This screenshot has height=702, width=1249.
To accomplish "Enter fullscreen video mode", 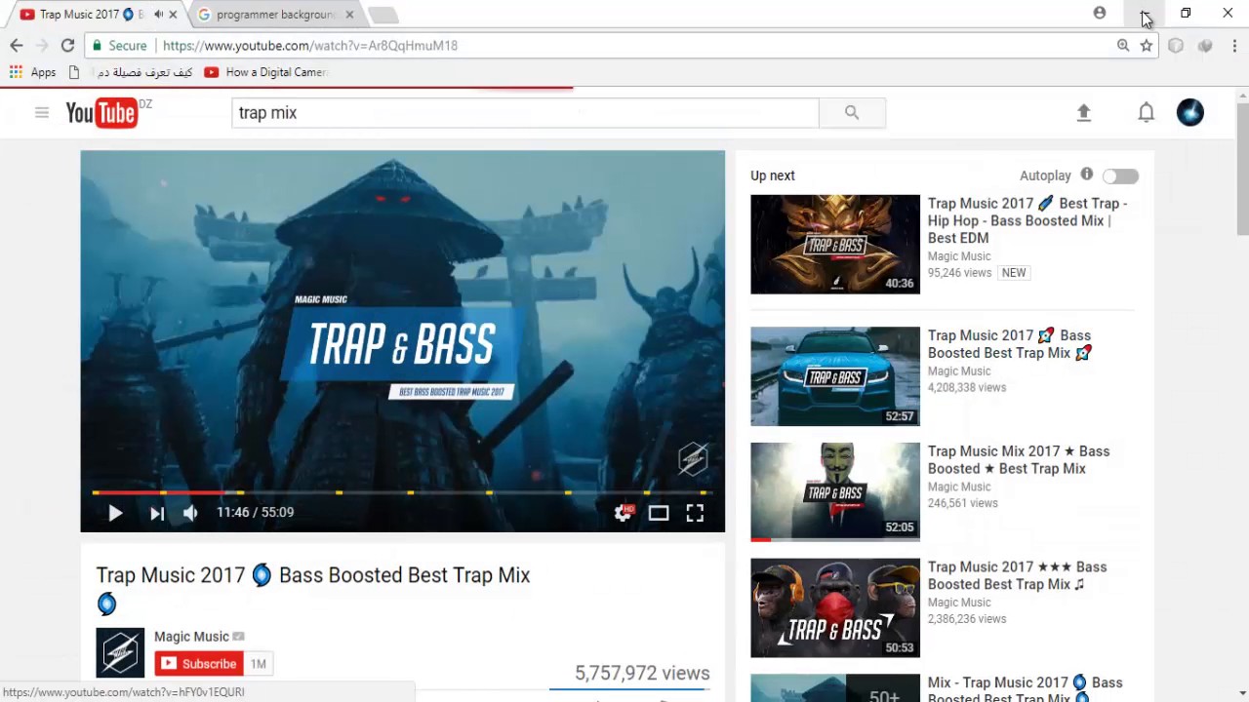I will click(695, 513).
